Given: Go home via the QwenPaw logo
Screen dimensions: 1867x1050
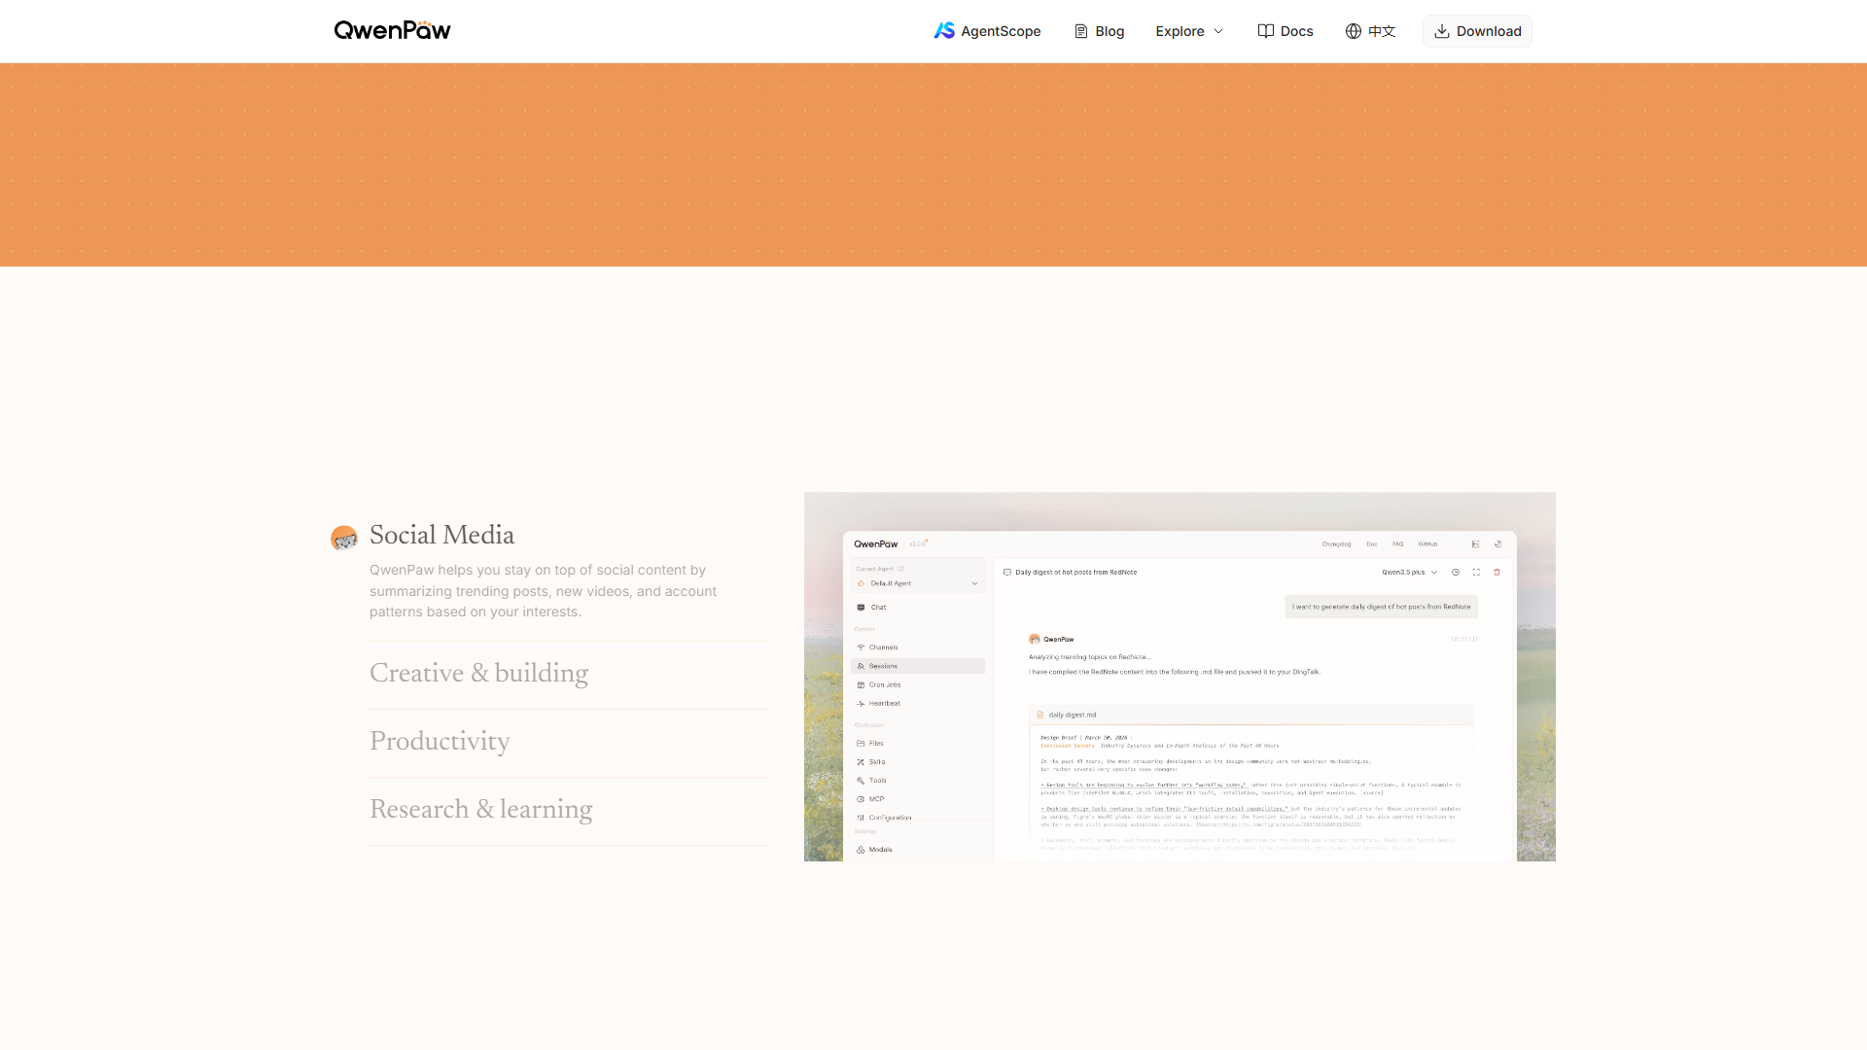Looking at the screenshot, I should [392, 30].
